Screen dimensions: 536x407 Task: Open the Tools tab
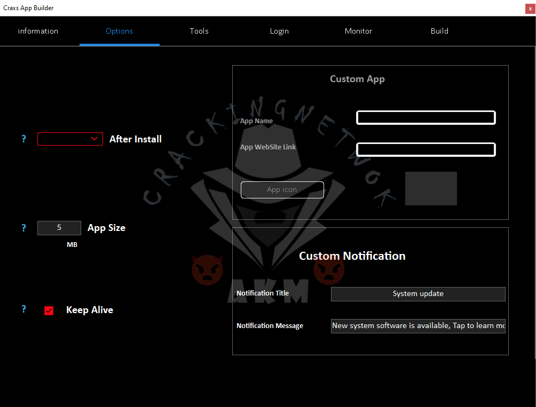pyautogui.click(x=199, y=31)
